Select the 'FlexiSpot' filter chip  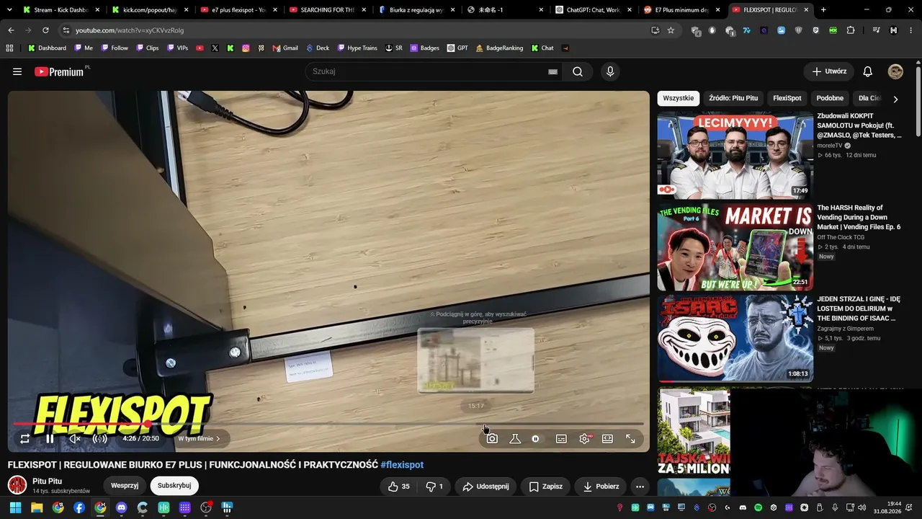(787, 98)
